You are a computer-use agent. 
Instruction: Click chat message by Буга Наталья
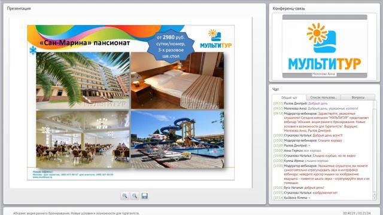pos(299,188)
